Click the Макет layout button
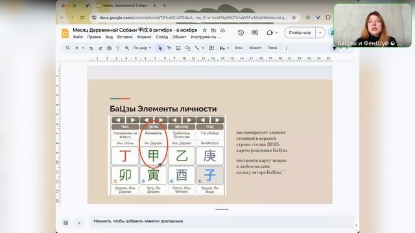 (255, 48)
